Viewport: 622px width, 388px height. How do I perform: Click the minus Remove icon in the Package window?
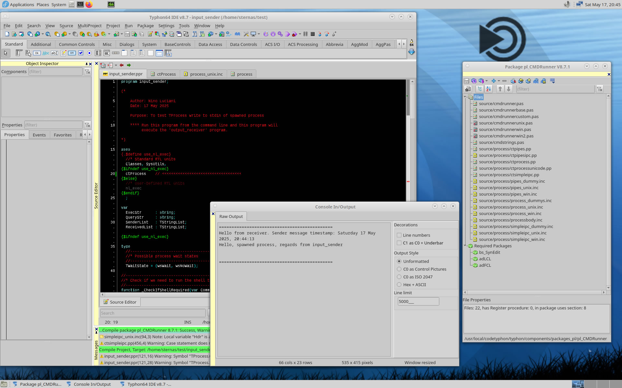point(504,81)
